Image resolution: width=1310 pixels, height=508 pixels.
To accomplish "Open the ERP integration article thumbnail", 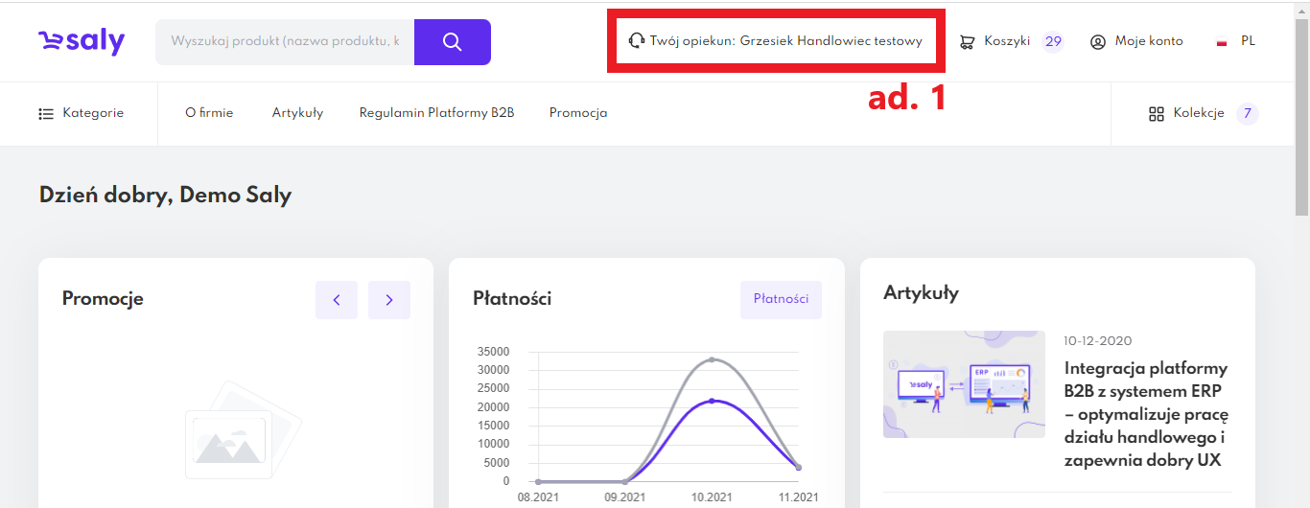I will 964,384.
